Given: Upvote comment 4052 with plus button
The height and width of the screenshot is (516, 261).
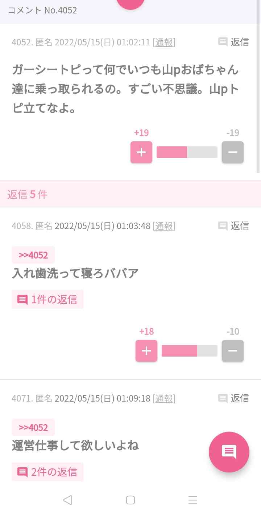Looking at the screenshot, I should point(141,152).
